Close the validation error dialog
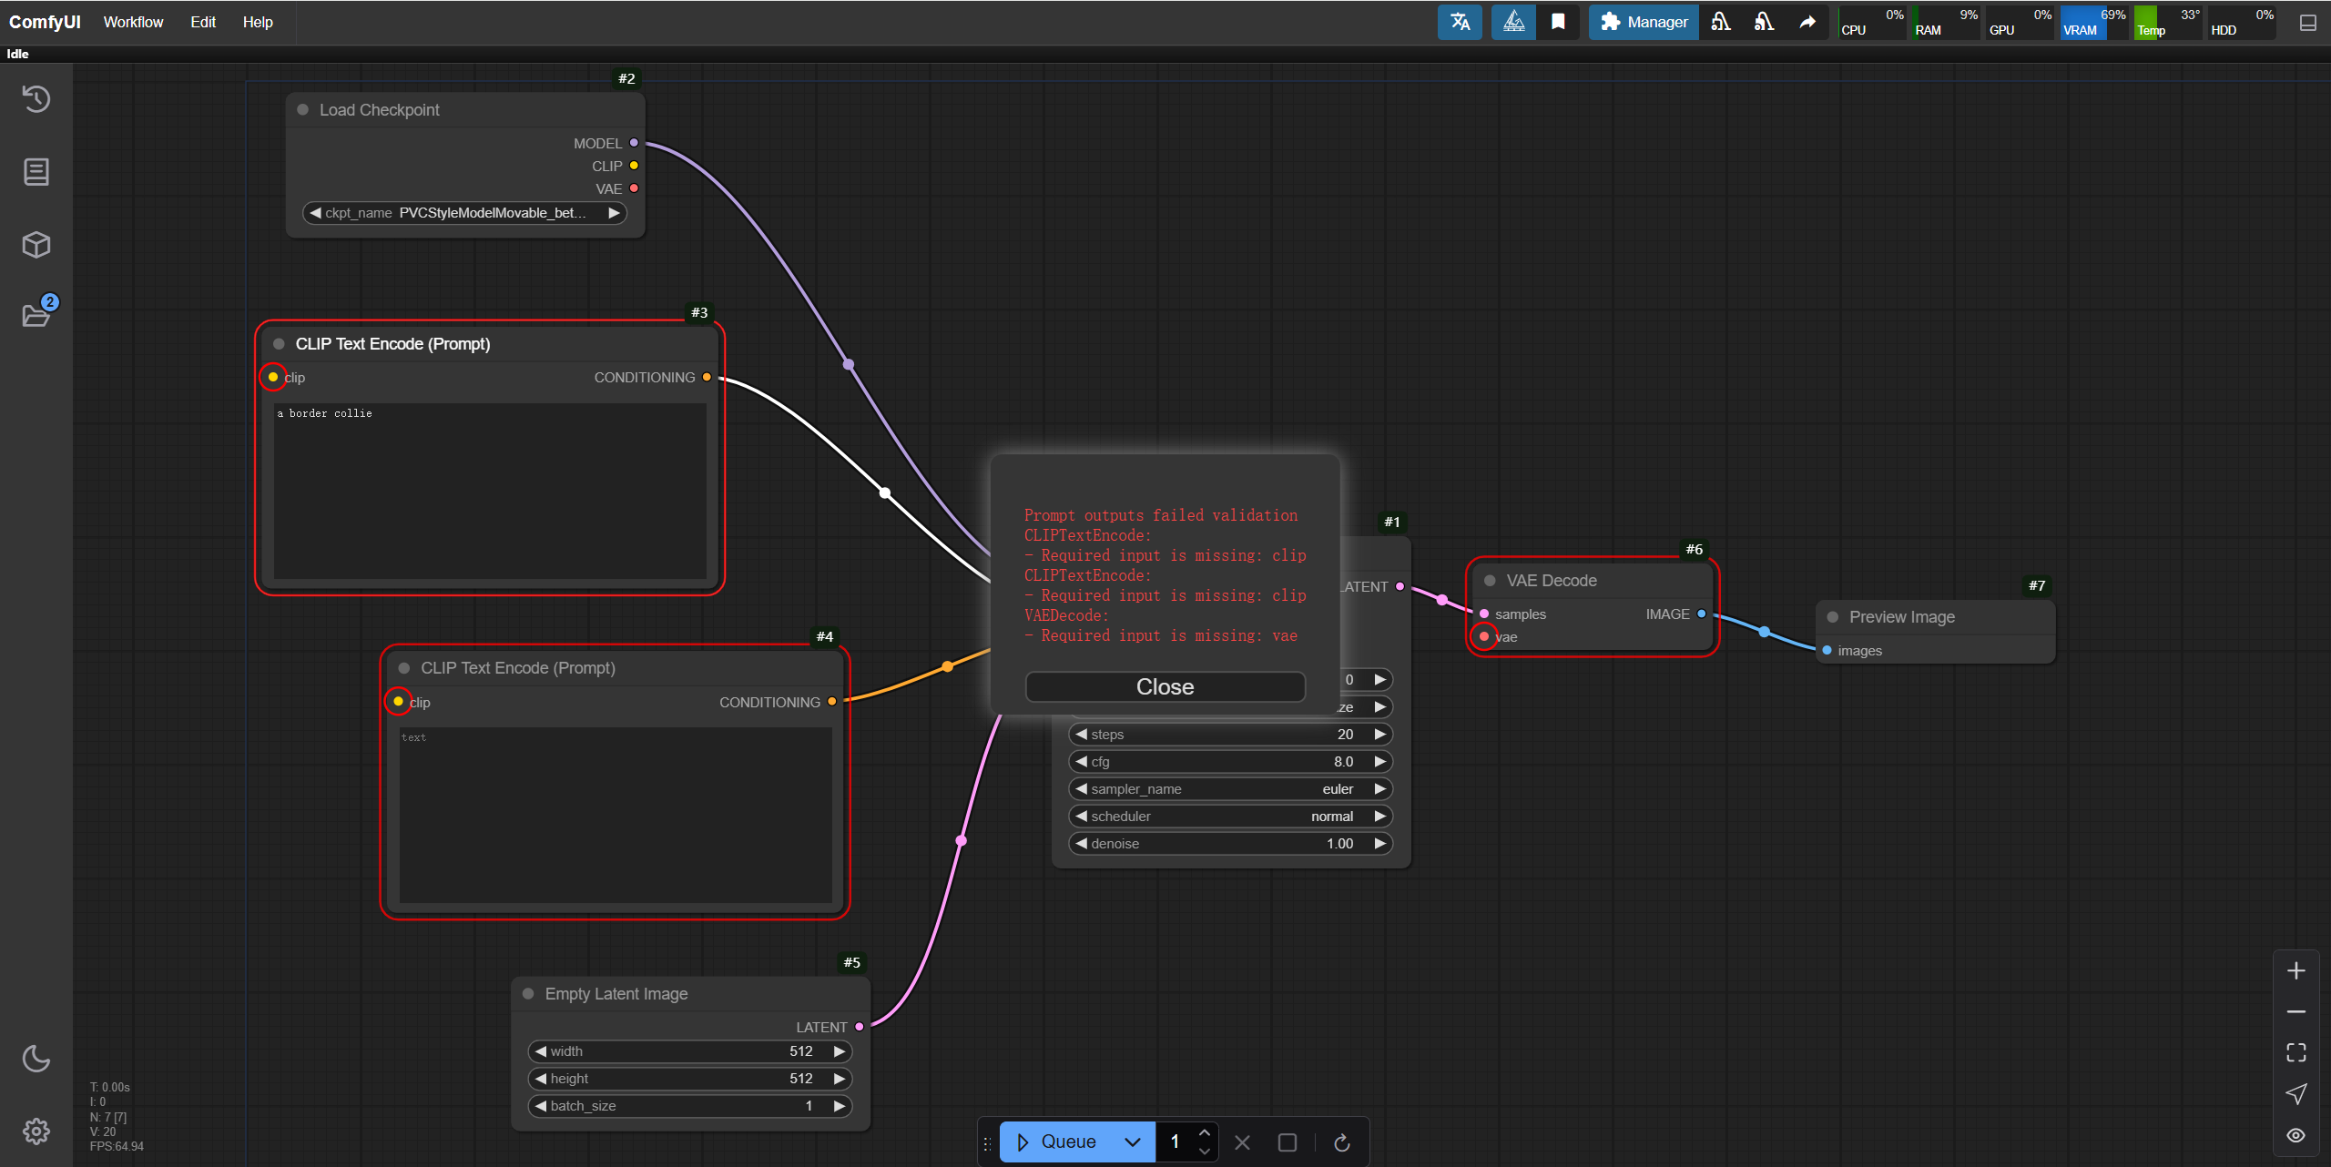The width and height of the screenshot is (2331, 1167). [x=1165, y=687]
